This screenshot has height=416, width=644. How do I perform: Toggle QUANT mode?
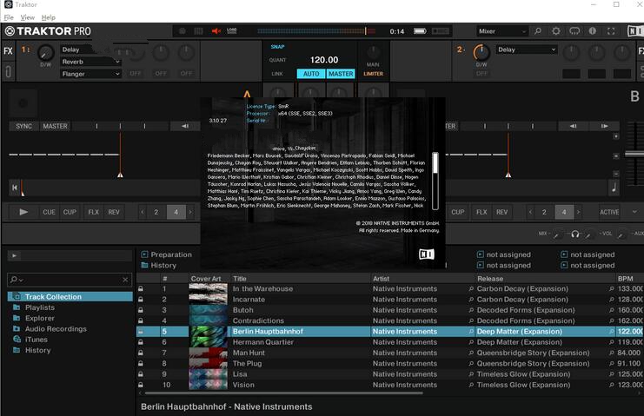click(x=277, y=60)
